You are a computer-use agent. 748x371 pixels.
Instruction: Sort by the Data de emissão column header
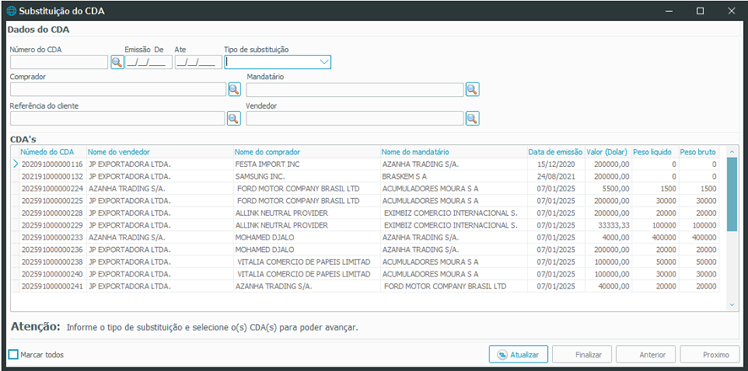tap(556, 152)
